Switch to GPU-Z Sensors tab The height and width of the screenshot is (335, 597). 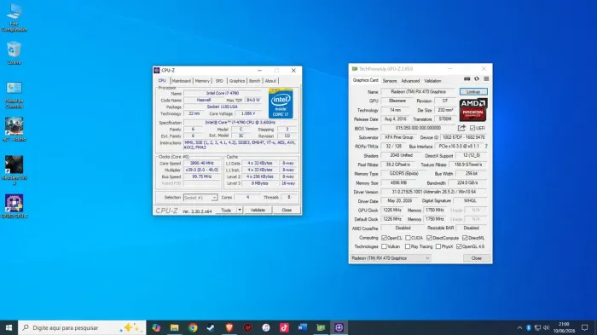coord(390,81)
